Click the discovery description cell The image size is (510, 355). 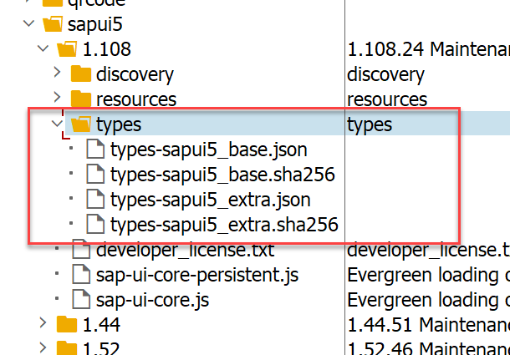(385, 75)
